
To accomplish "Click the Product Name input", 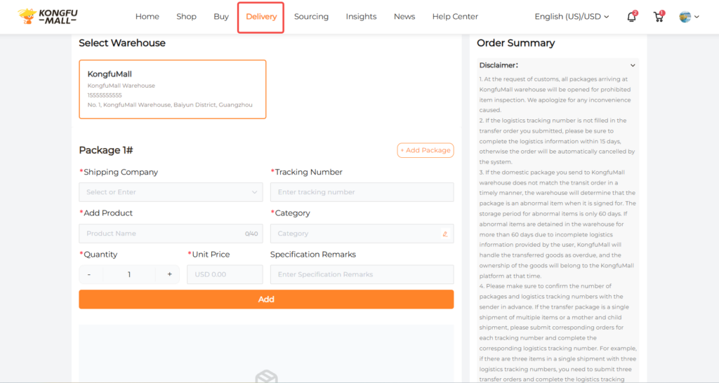I will tap(161, 234).
